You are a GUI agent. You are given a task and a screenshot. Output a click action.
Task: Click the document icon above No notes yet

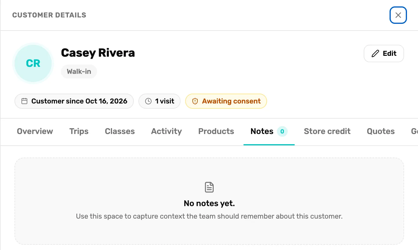(x=209, y=187)
